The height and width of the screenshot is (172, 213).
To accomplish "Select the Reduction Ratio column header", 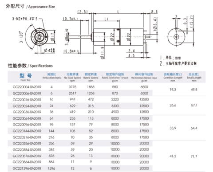I will click(x=52, y=76).
